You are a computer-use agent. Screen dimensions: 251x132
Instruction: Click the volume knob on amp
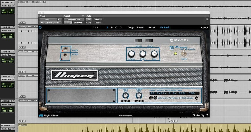pos(131,54)
